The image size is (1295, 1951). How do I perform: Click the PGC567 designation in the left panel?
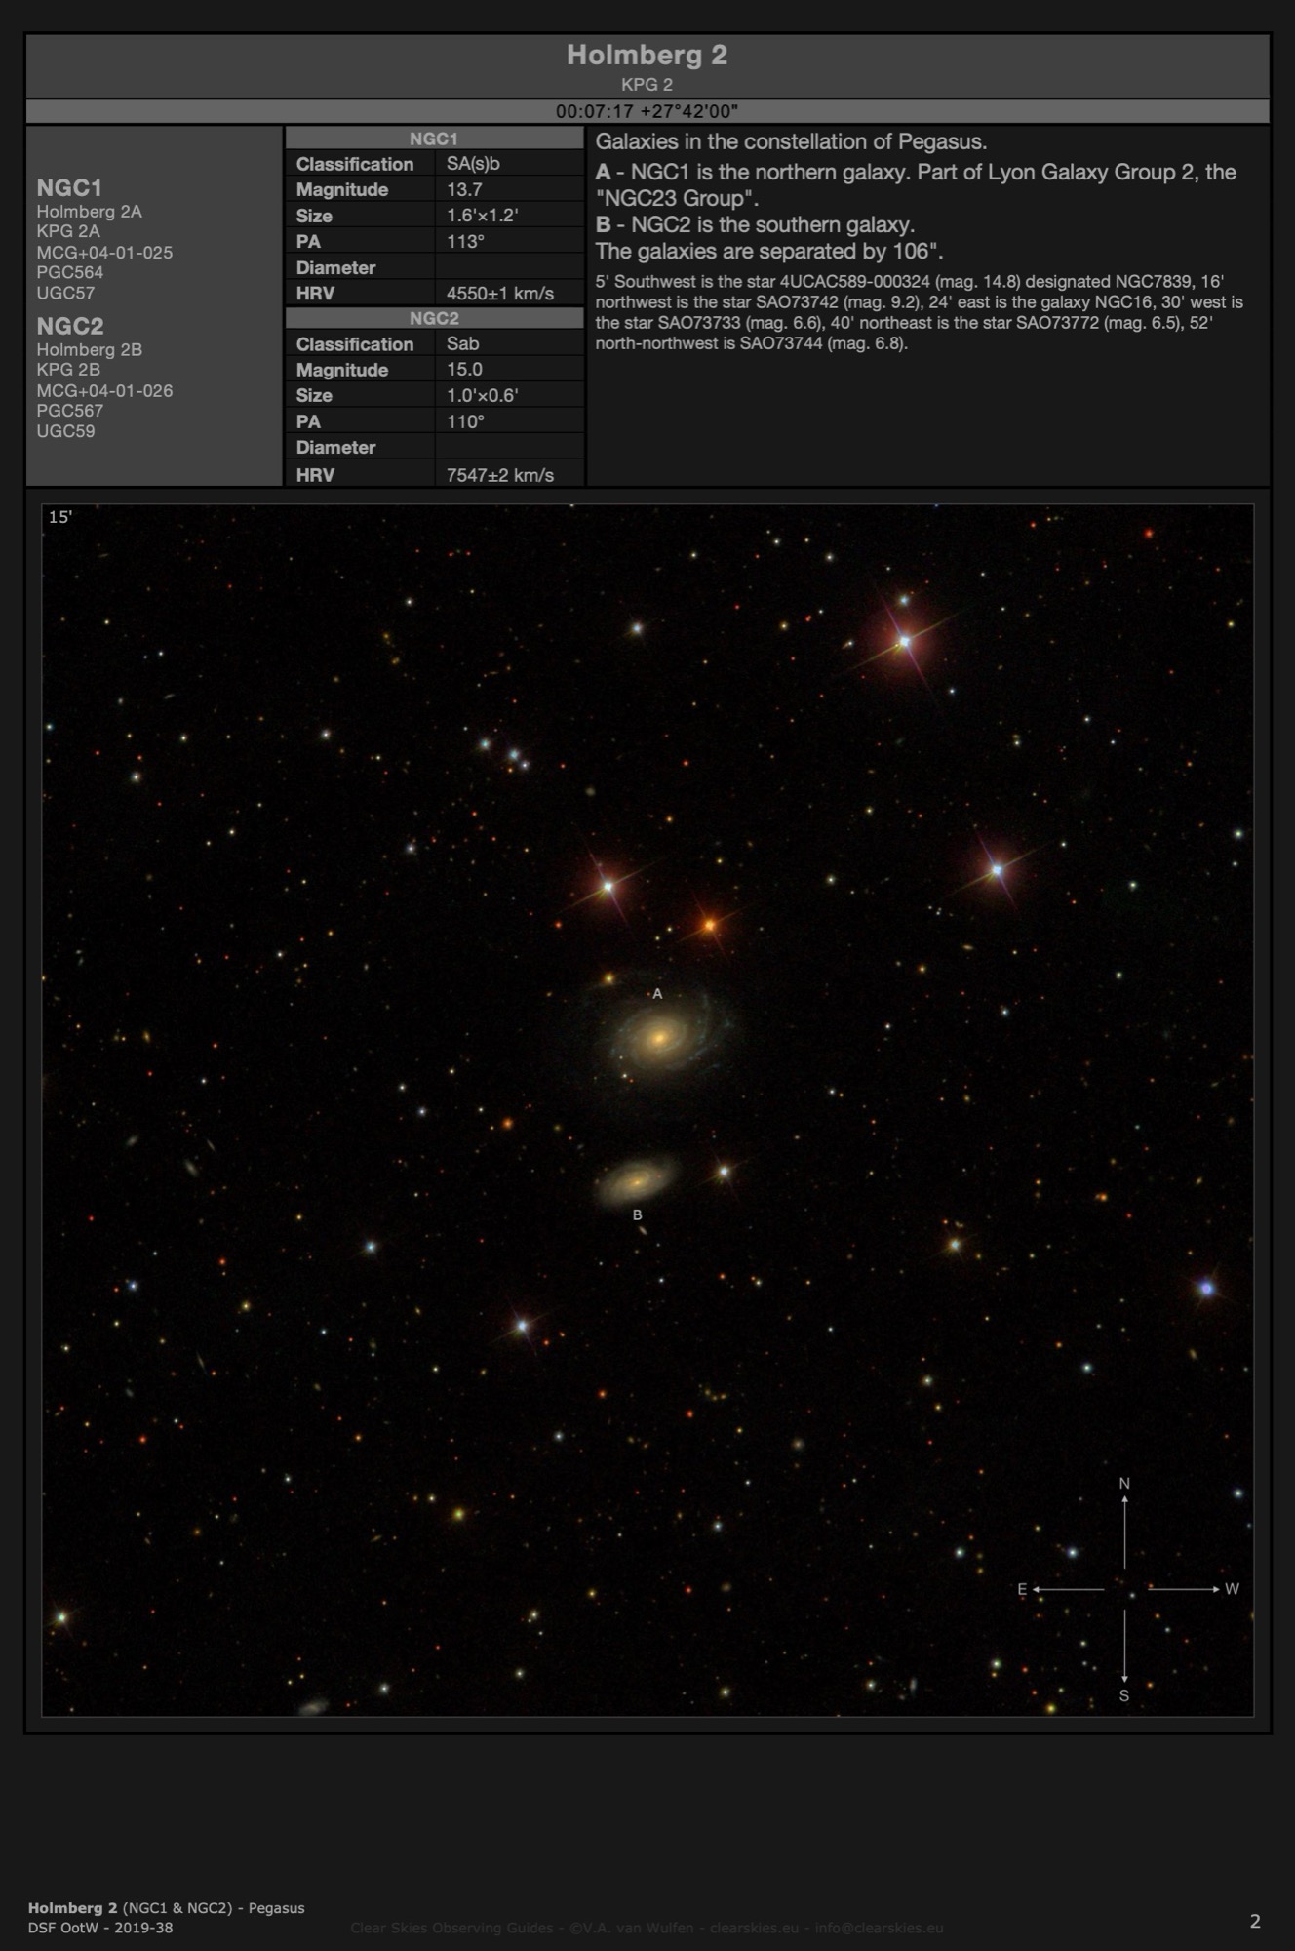69,411
